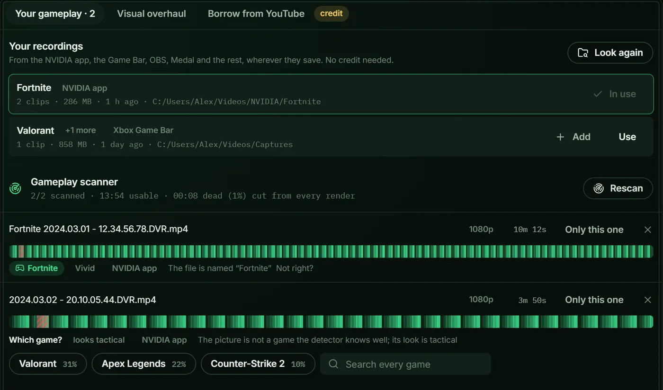663x390 pixels.
Task: Click the looks tactical tag
Action: (x=99, y=340)
